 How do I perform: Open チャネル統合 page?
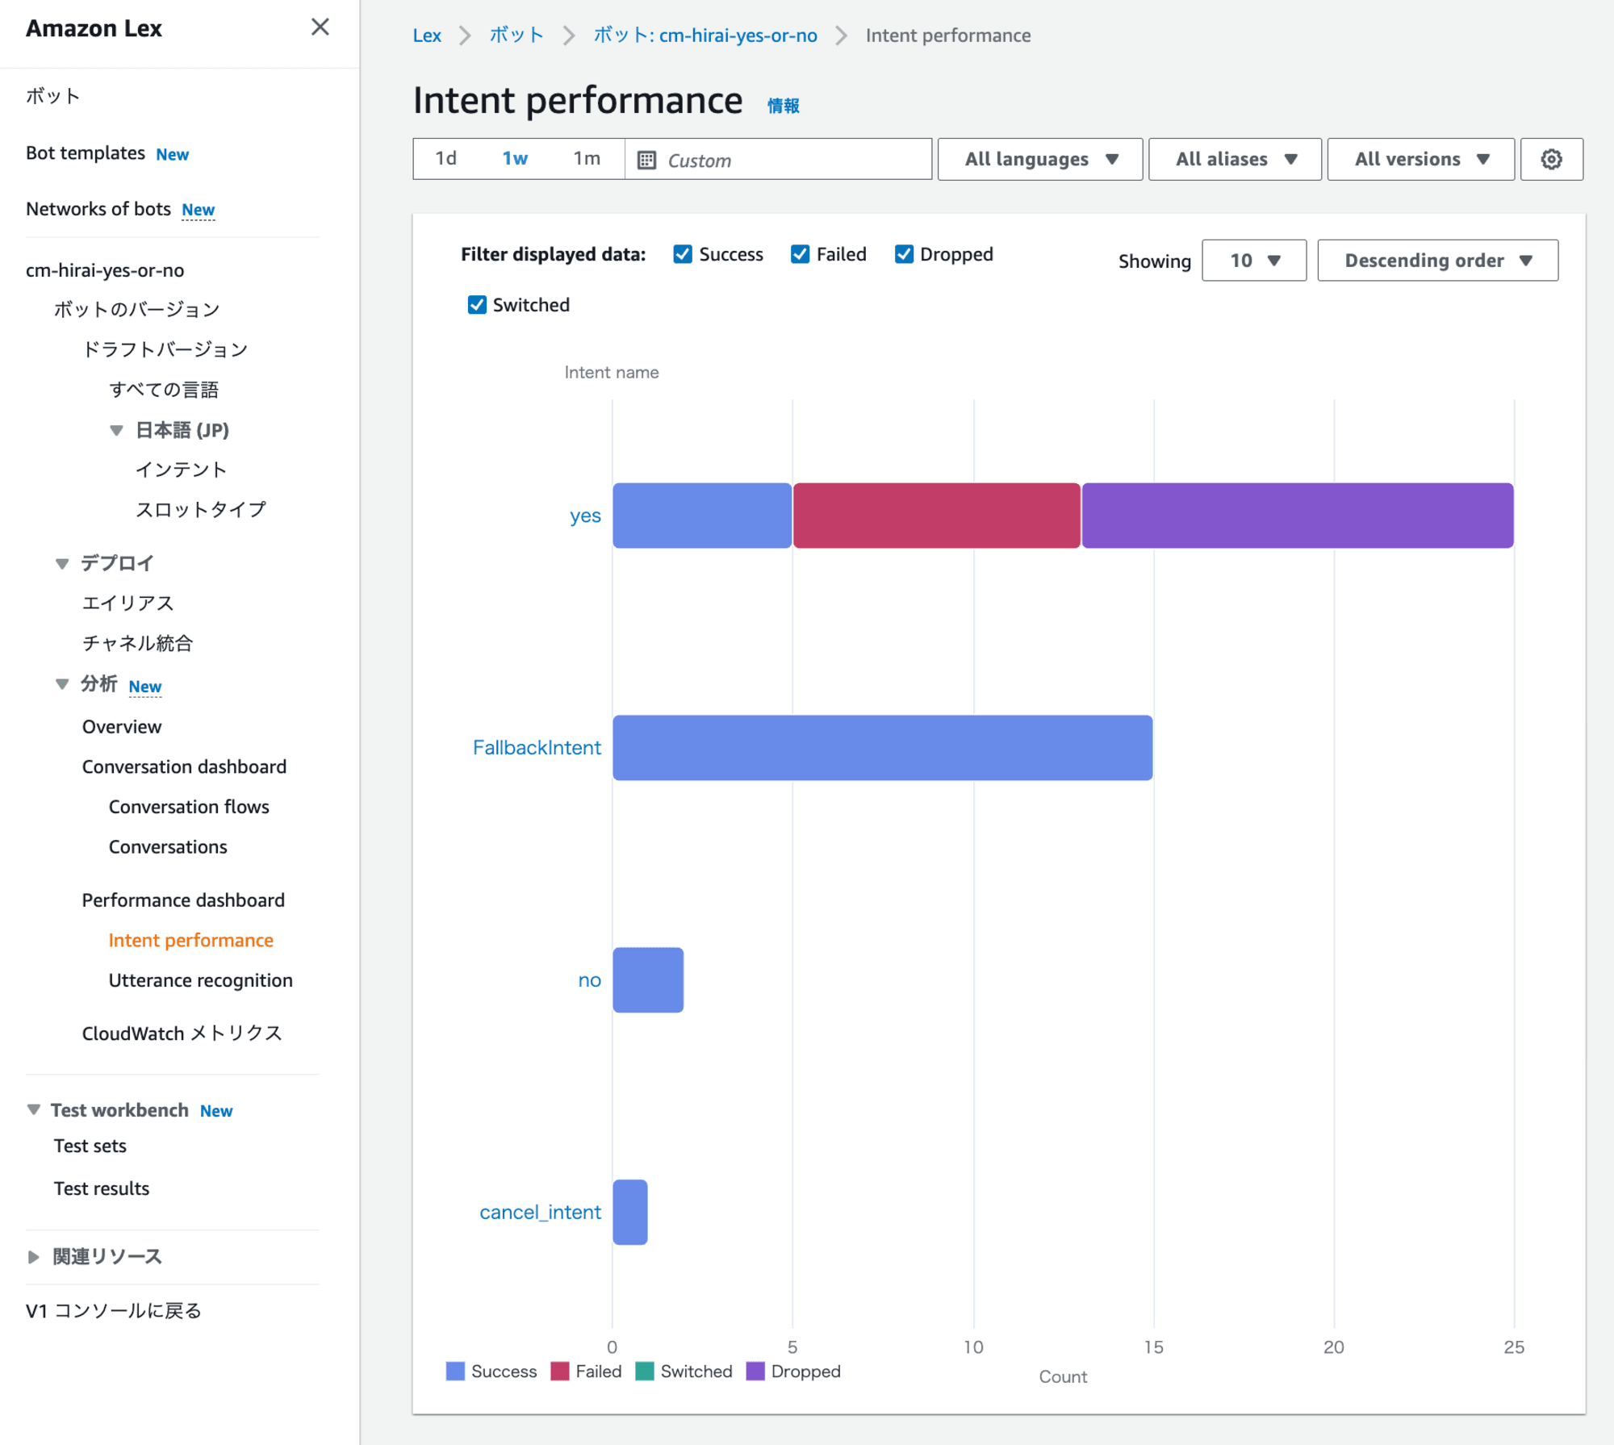pos(137,643)
